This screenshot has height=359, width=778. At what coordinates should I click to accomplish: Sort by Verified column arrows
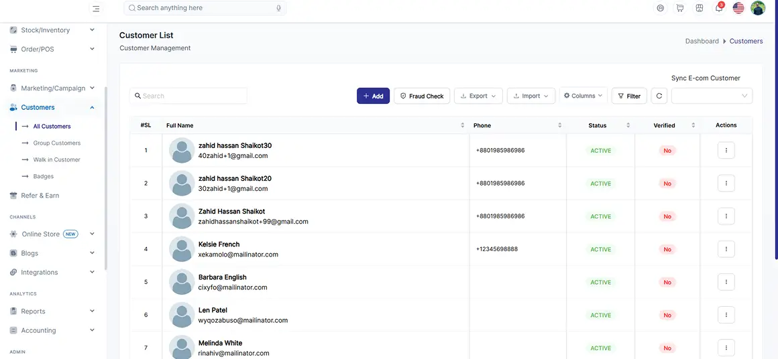(693, 125)
